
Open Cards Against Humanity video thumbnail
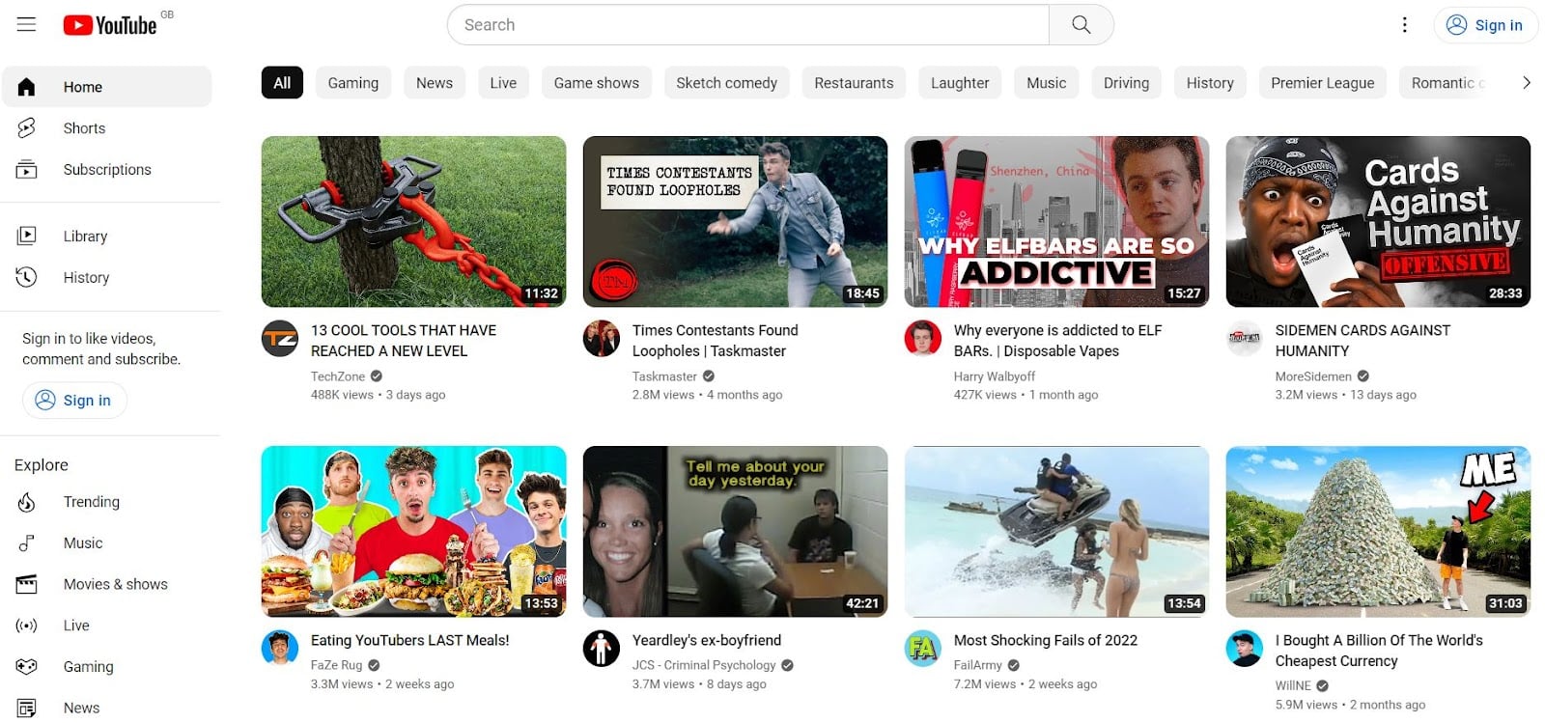click(x=1378, y=221)
